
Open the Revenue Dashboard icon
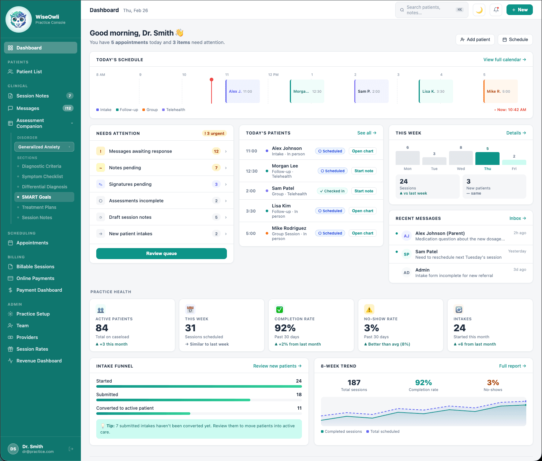point(10,361)
